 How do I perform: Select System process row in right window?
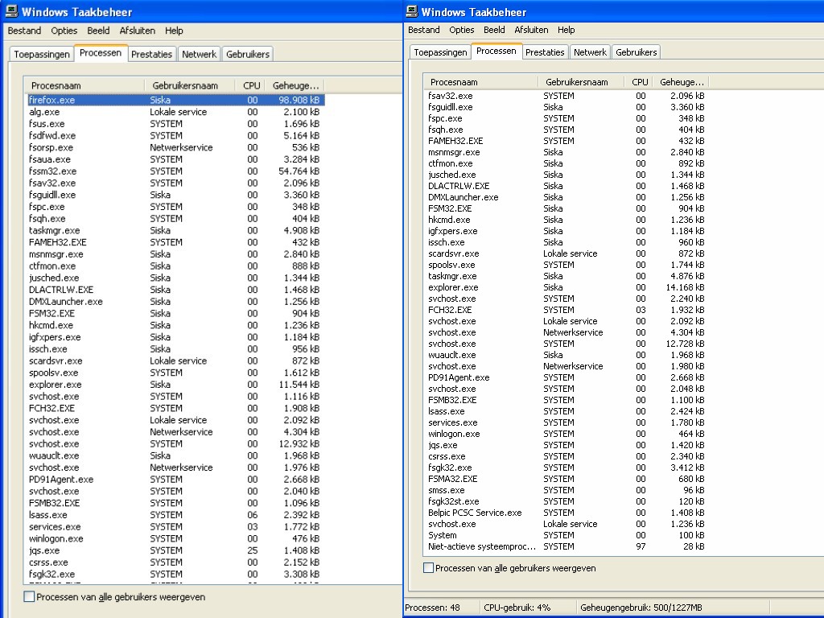point(566,535)
